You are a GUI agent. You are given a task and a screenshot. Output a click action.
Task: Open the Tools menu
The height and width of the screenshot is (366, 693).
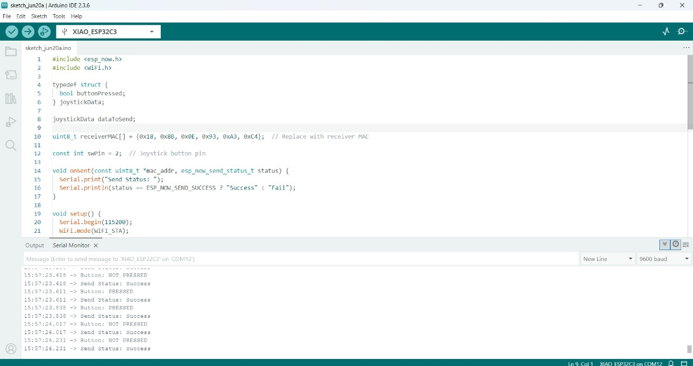pos(59,16)
